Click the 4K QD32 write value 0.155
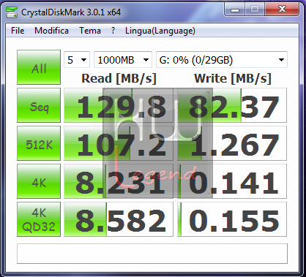This screenshot has height=277, width=306. pos(232,219)
